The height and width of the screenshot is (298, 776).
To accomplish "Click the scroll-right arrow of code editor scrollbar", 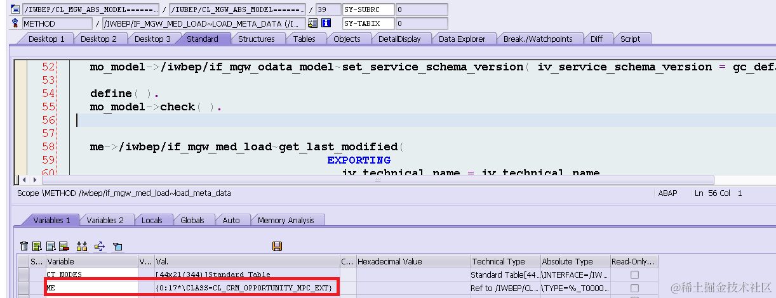I will tap(34, 180).
